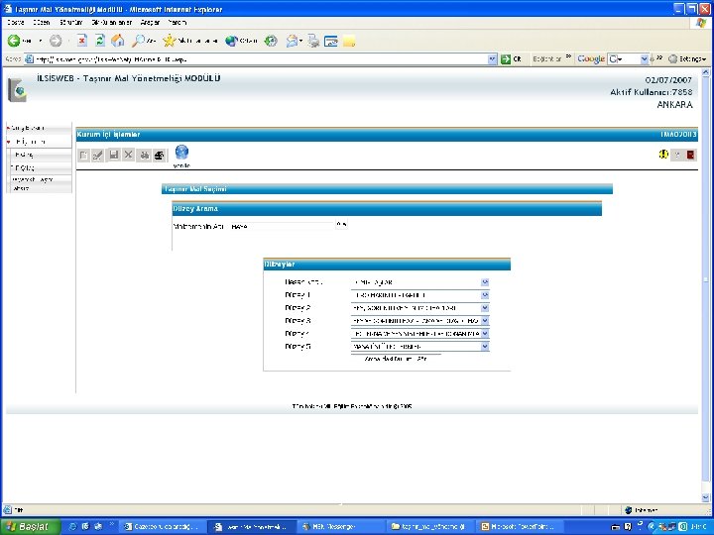714x535 pixels.
Task: Click the Malzemenin Adı text field
Action: click(282, 226)
